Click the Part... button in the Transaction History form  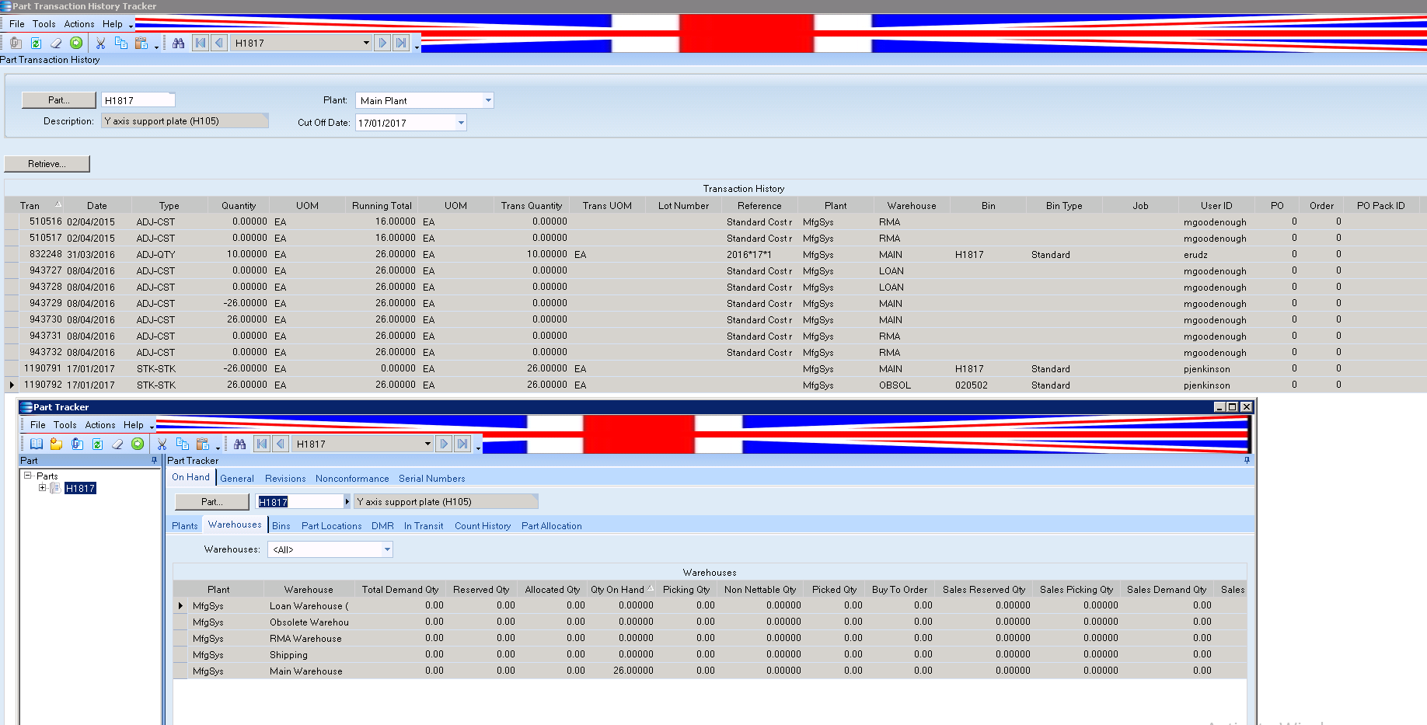pyautogui.click(x=59, y=100)
